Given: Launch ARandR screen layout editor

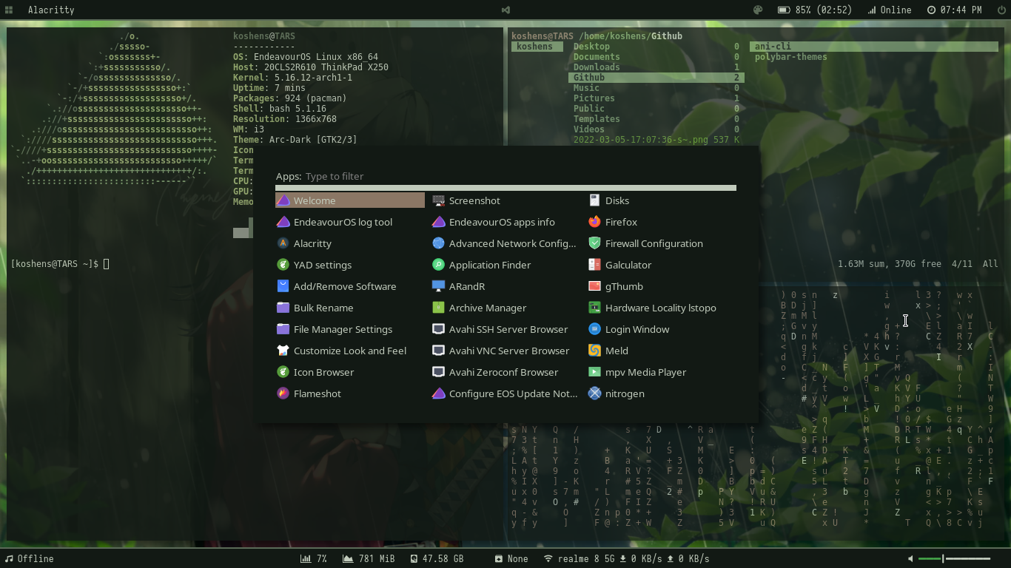Looking at the screenshot, I should pos(467,285).
